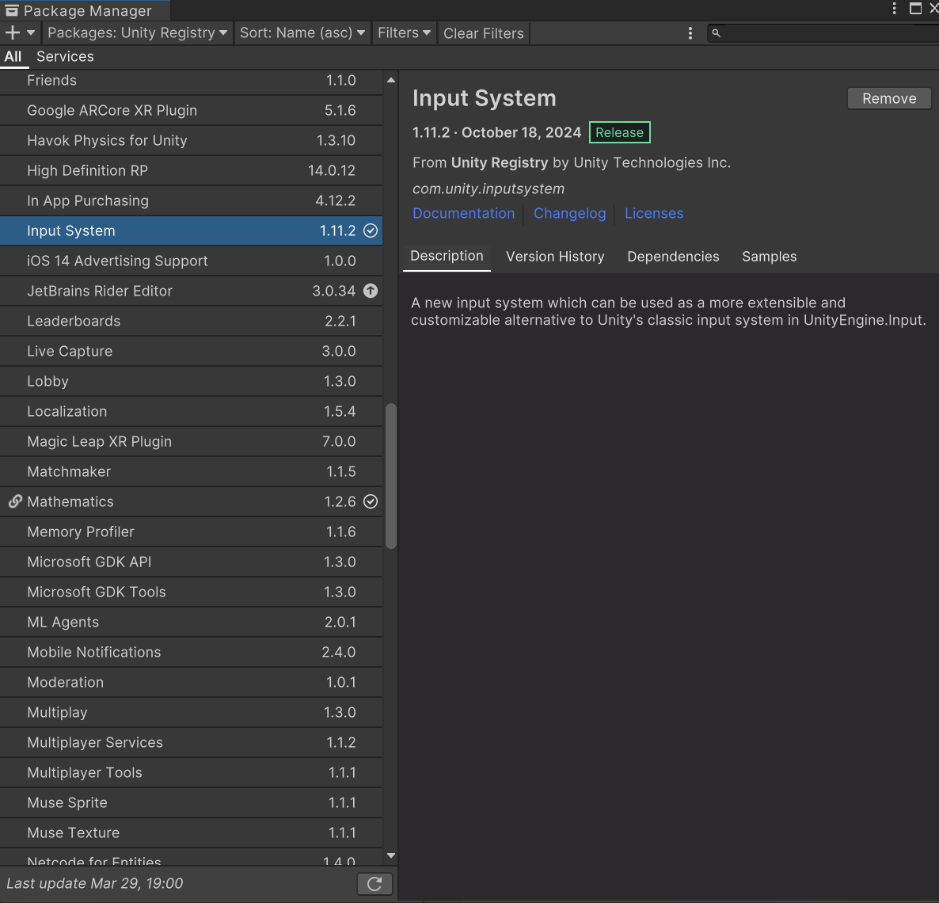The width and height of the screenshot is (939, 903).
Task: Click the package list scrollbar thumb
Action: click(x=391, y=476)
